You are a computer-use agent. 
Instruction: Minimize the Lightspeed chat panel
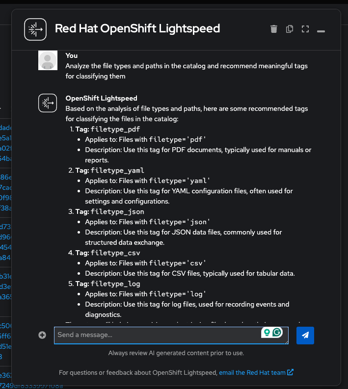tap(321, 31)
